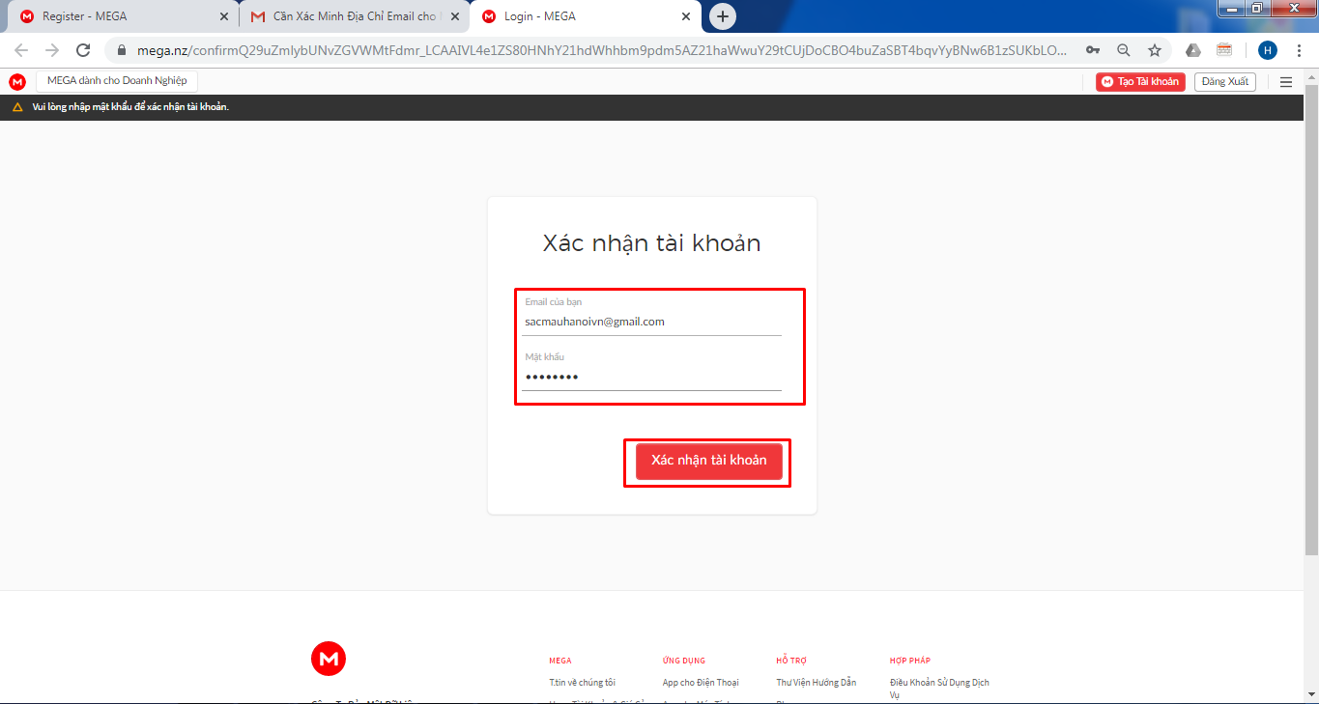Click the MEGA logo in the page header
Image resolution: width=1319 pixels, height=704 pixels.
coord(17,81)
